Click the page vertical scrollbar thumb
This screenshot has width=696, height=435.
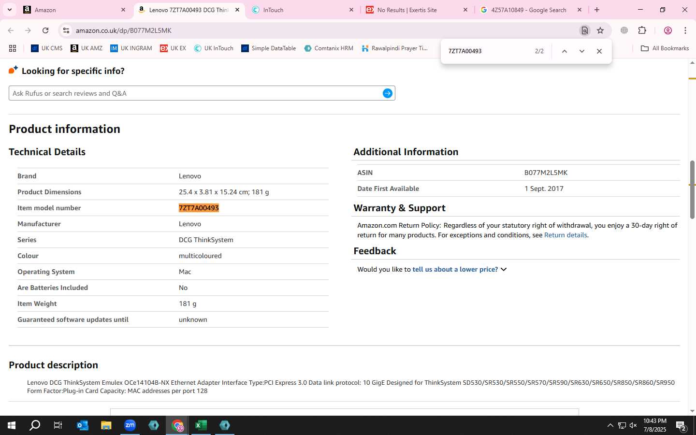[692, 189]
